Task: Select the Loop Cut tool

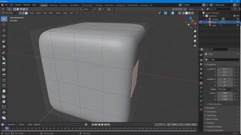Action: [4, 80]
